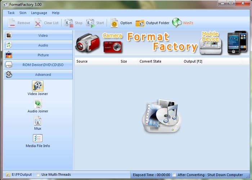Viewport: 252px width, 180px height.
Task: Click the Start conversion icon
Action: (x=90, y=23)
